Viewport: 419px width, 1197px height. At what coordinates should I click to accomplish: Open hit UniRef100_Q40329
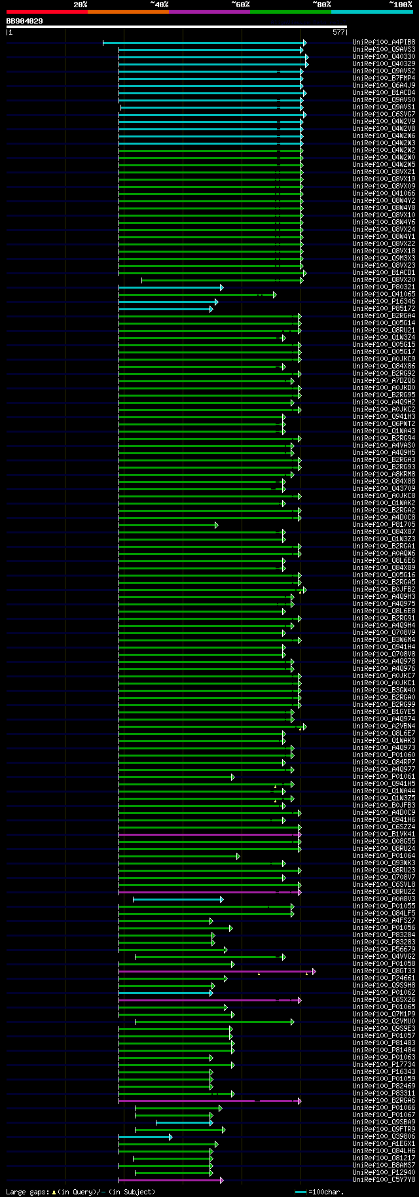384,64
